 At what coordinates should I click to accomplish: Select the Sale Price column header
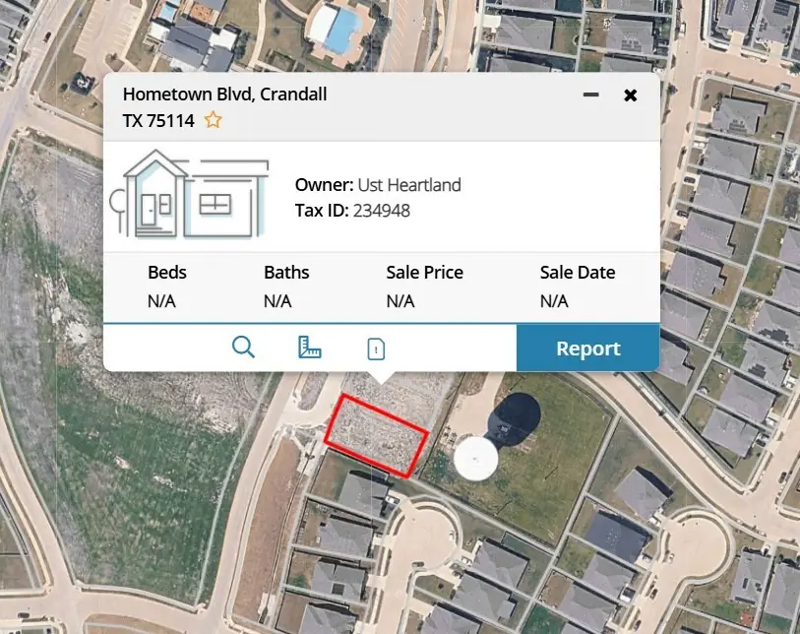(x=424, y=272)
